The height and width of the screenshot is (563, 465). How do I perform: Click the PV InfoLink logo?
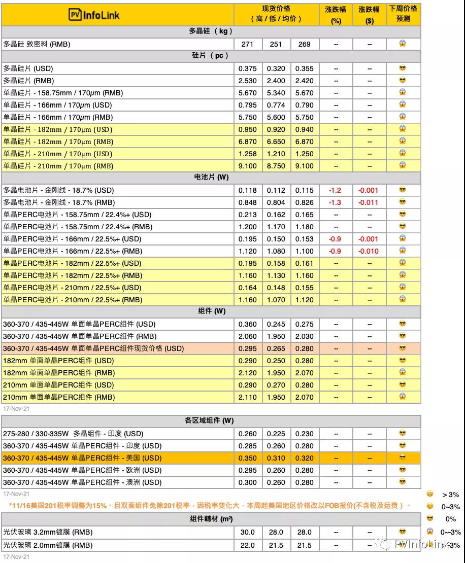click(x=94, y=15)
